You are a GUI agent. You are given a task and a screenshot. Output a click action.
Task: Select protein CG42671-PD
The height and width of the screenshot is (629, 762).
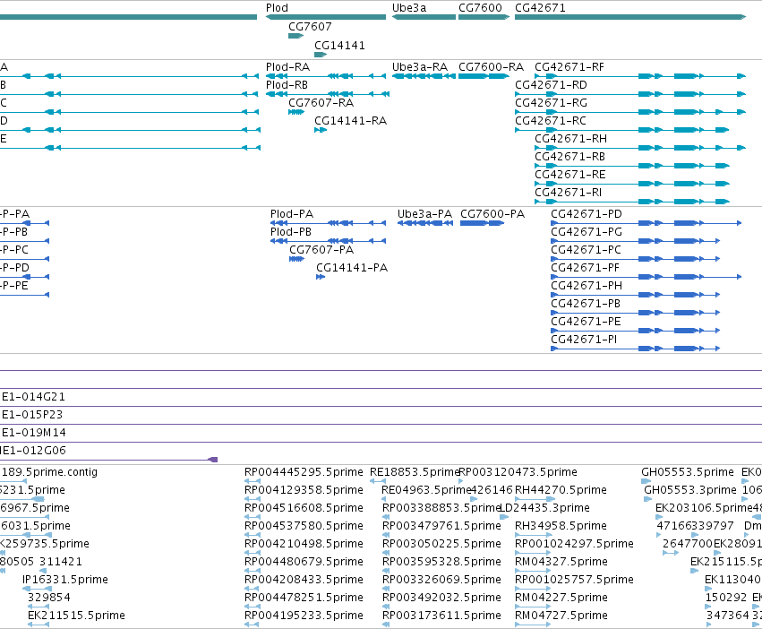click(x=586, y=214)
